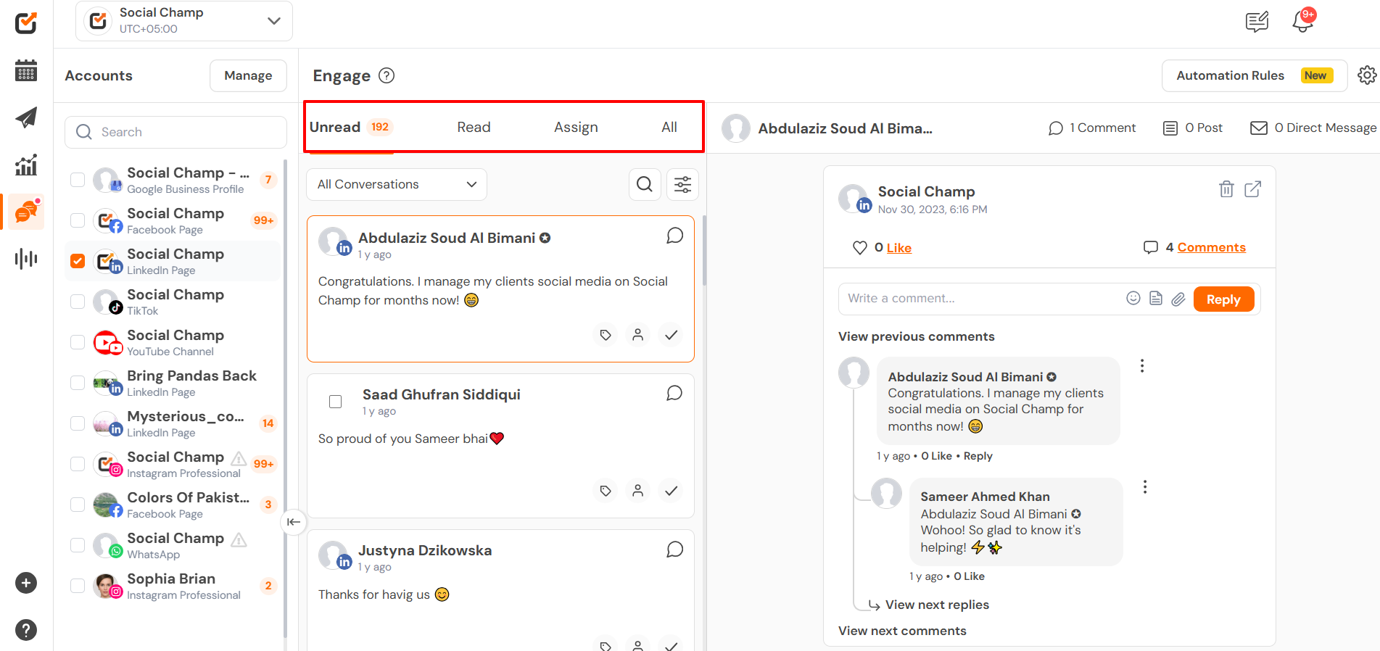1380x651 pixels.
Task: Search conversations with magnifier icon
Action: (x=645, y=184)
